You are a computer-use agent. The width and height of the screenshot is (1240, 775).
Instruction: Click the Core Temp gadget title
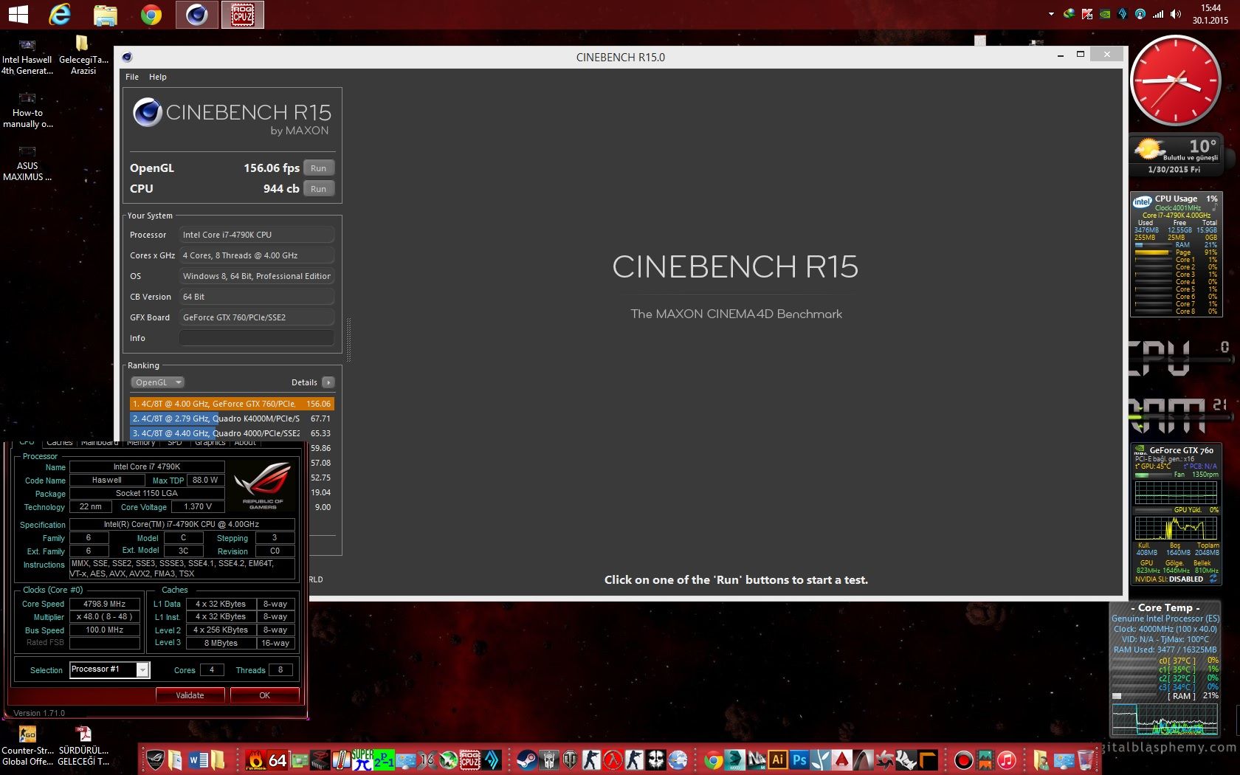(1165, 607)
